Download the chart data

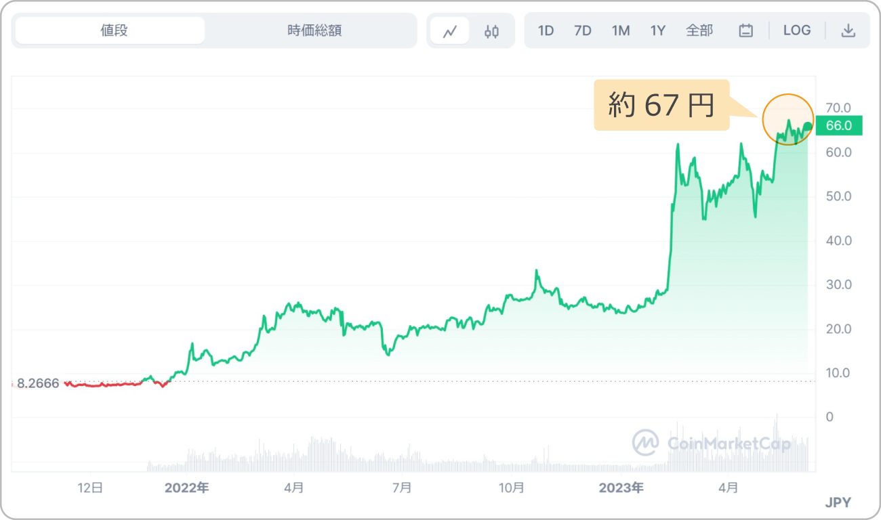coord(848,30)
